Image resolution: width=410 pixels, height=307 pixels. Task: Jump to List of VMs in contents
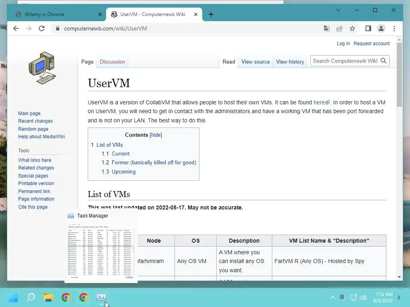pyautogui.click(x=110, y=145)
